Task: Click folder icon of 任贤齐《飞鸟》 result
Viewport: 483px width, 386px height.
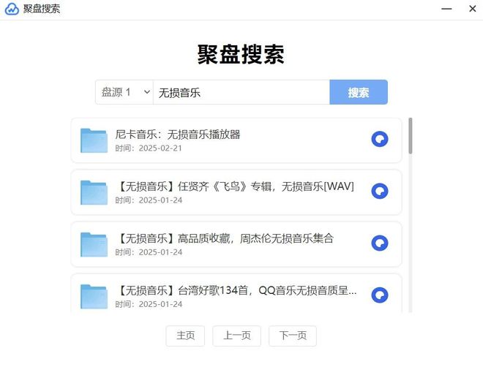Action: pyautogui.click(x=94, y=193)
